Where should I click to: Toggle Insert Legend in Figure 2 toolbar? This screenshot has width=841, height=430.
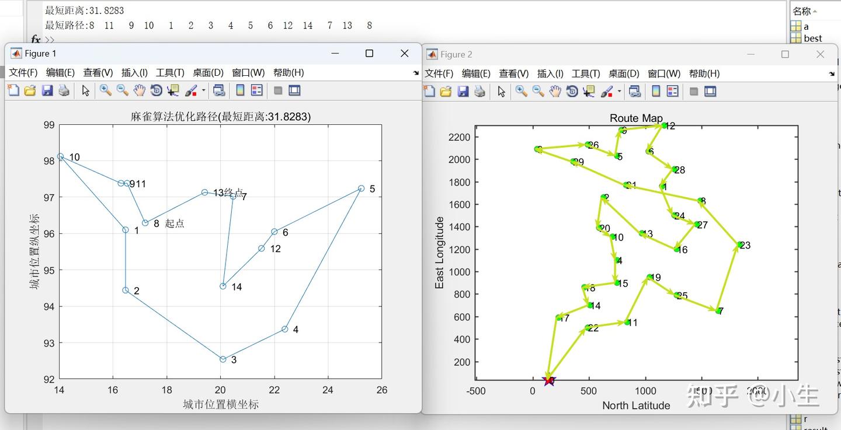673,91
